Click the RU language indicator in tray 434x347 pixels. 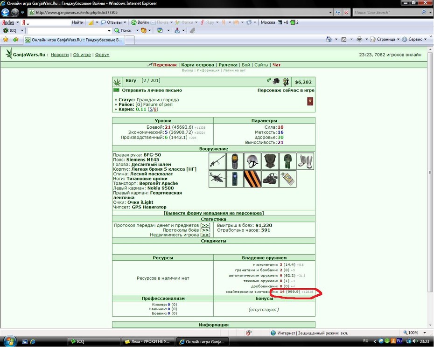(366, 341)
